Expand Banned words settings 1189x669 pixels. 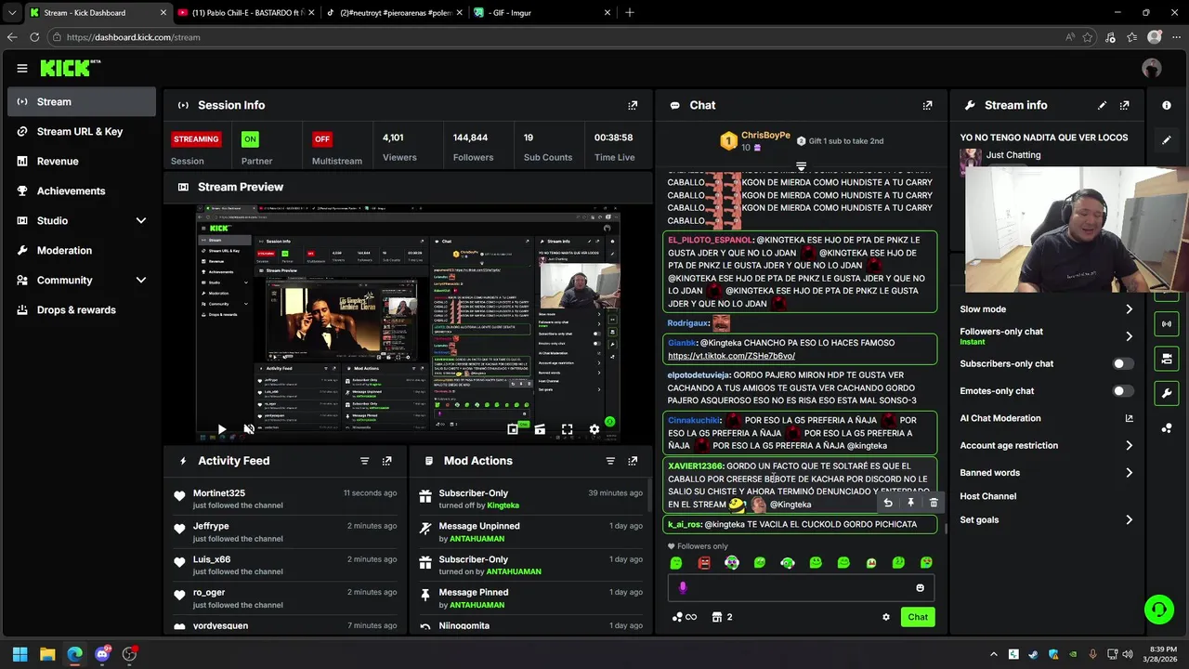click(1129, 472)
